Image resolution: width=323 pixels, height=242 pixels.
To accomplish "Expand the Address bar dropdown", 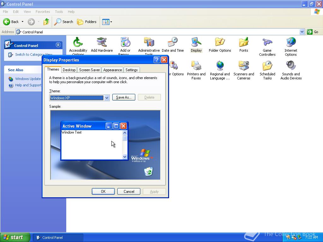I will click(302, 32).
